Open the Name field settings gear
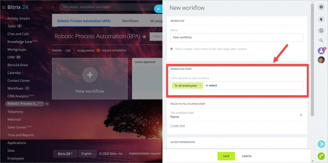 click(301, 115)
